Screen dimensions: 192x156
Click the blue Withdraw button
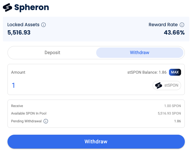click(x=96, y=142)
